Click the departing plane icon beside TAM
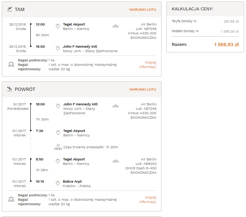246x217 pixels. coord(10,9)
